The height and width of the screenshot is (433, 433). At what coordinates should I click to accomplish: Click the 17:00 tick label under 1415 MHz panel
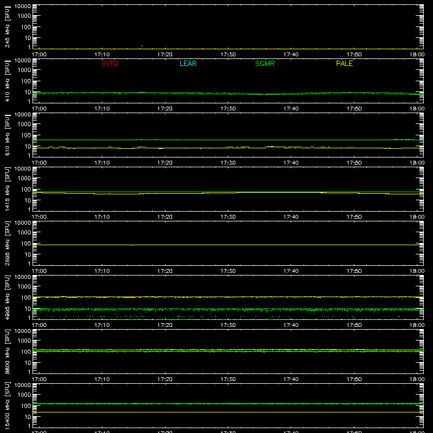(x=39, y=217)
